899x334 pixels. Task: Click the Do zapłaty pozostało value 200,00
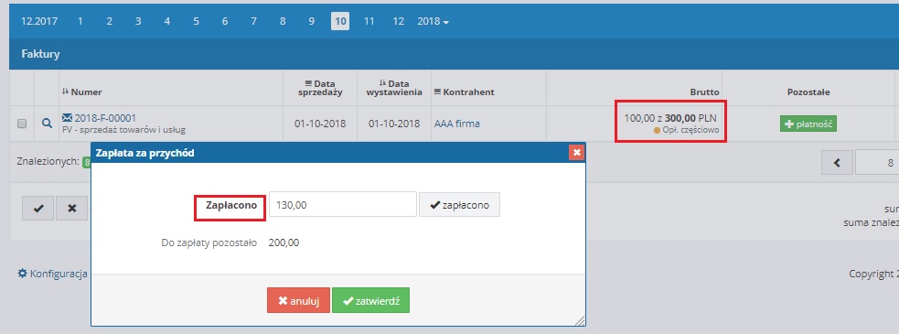284,242
